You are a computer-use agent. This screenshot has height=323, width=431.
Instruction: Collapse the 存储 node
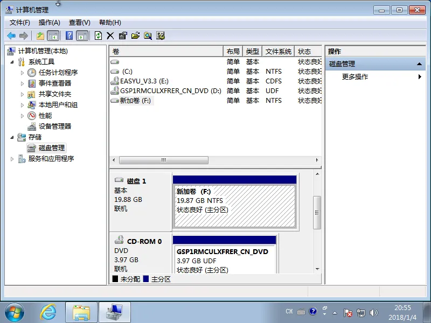(x=12, y=137)
